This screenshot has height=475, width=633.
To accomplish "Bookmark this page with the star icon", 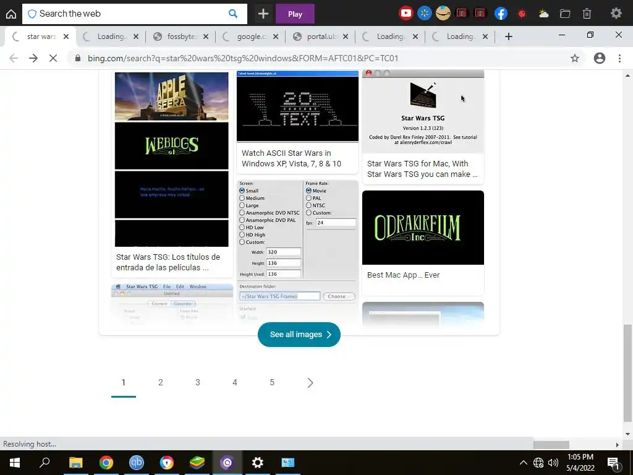I will pos(575,58).
